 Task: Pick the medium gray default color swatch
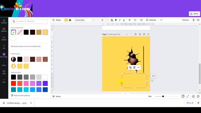tap(26, 77)
